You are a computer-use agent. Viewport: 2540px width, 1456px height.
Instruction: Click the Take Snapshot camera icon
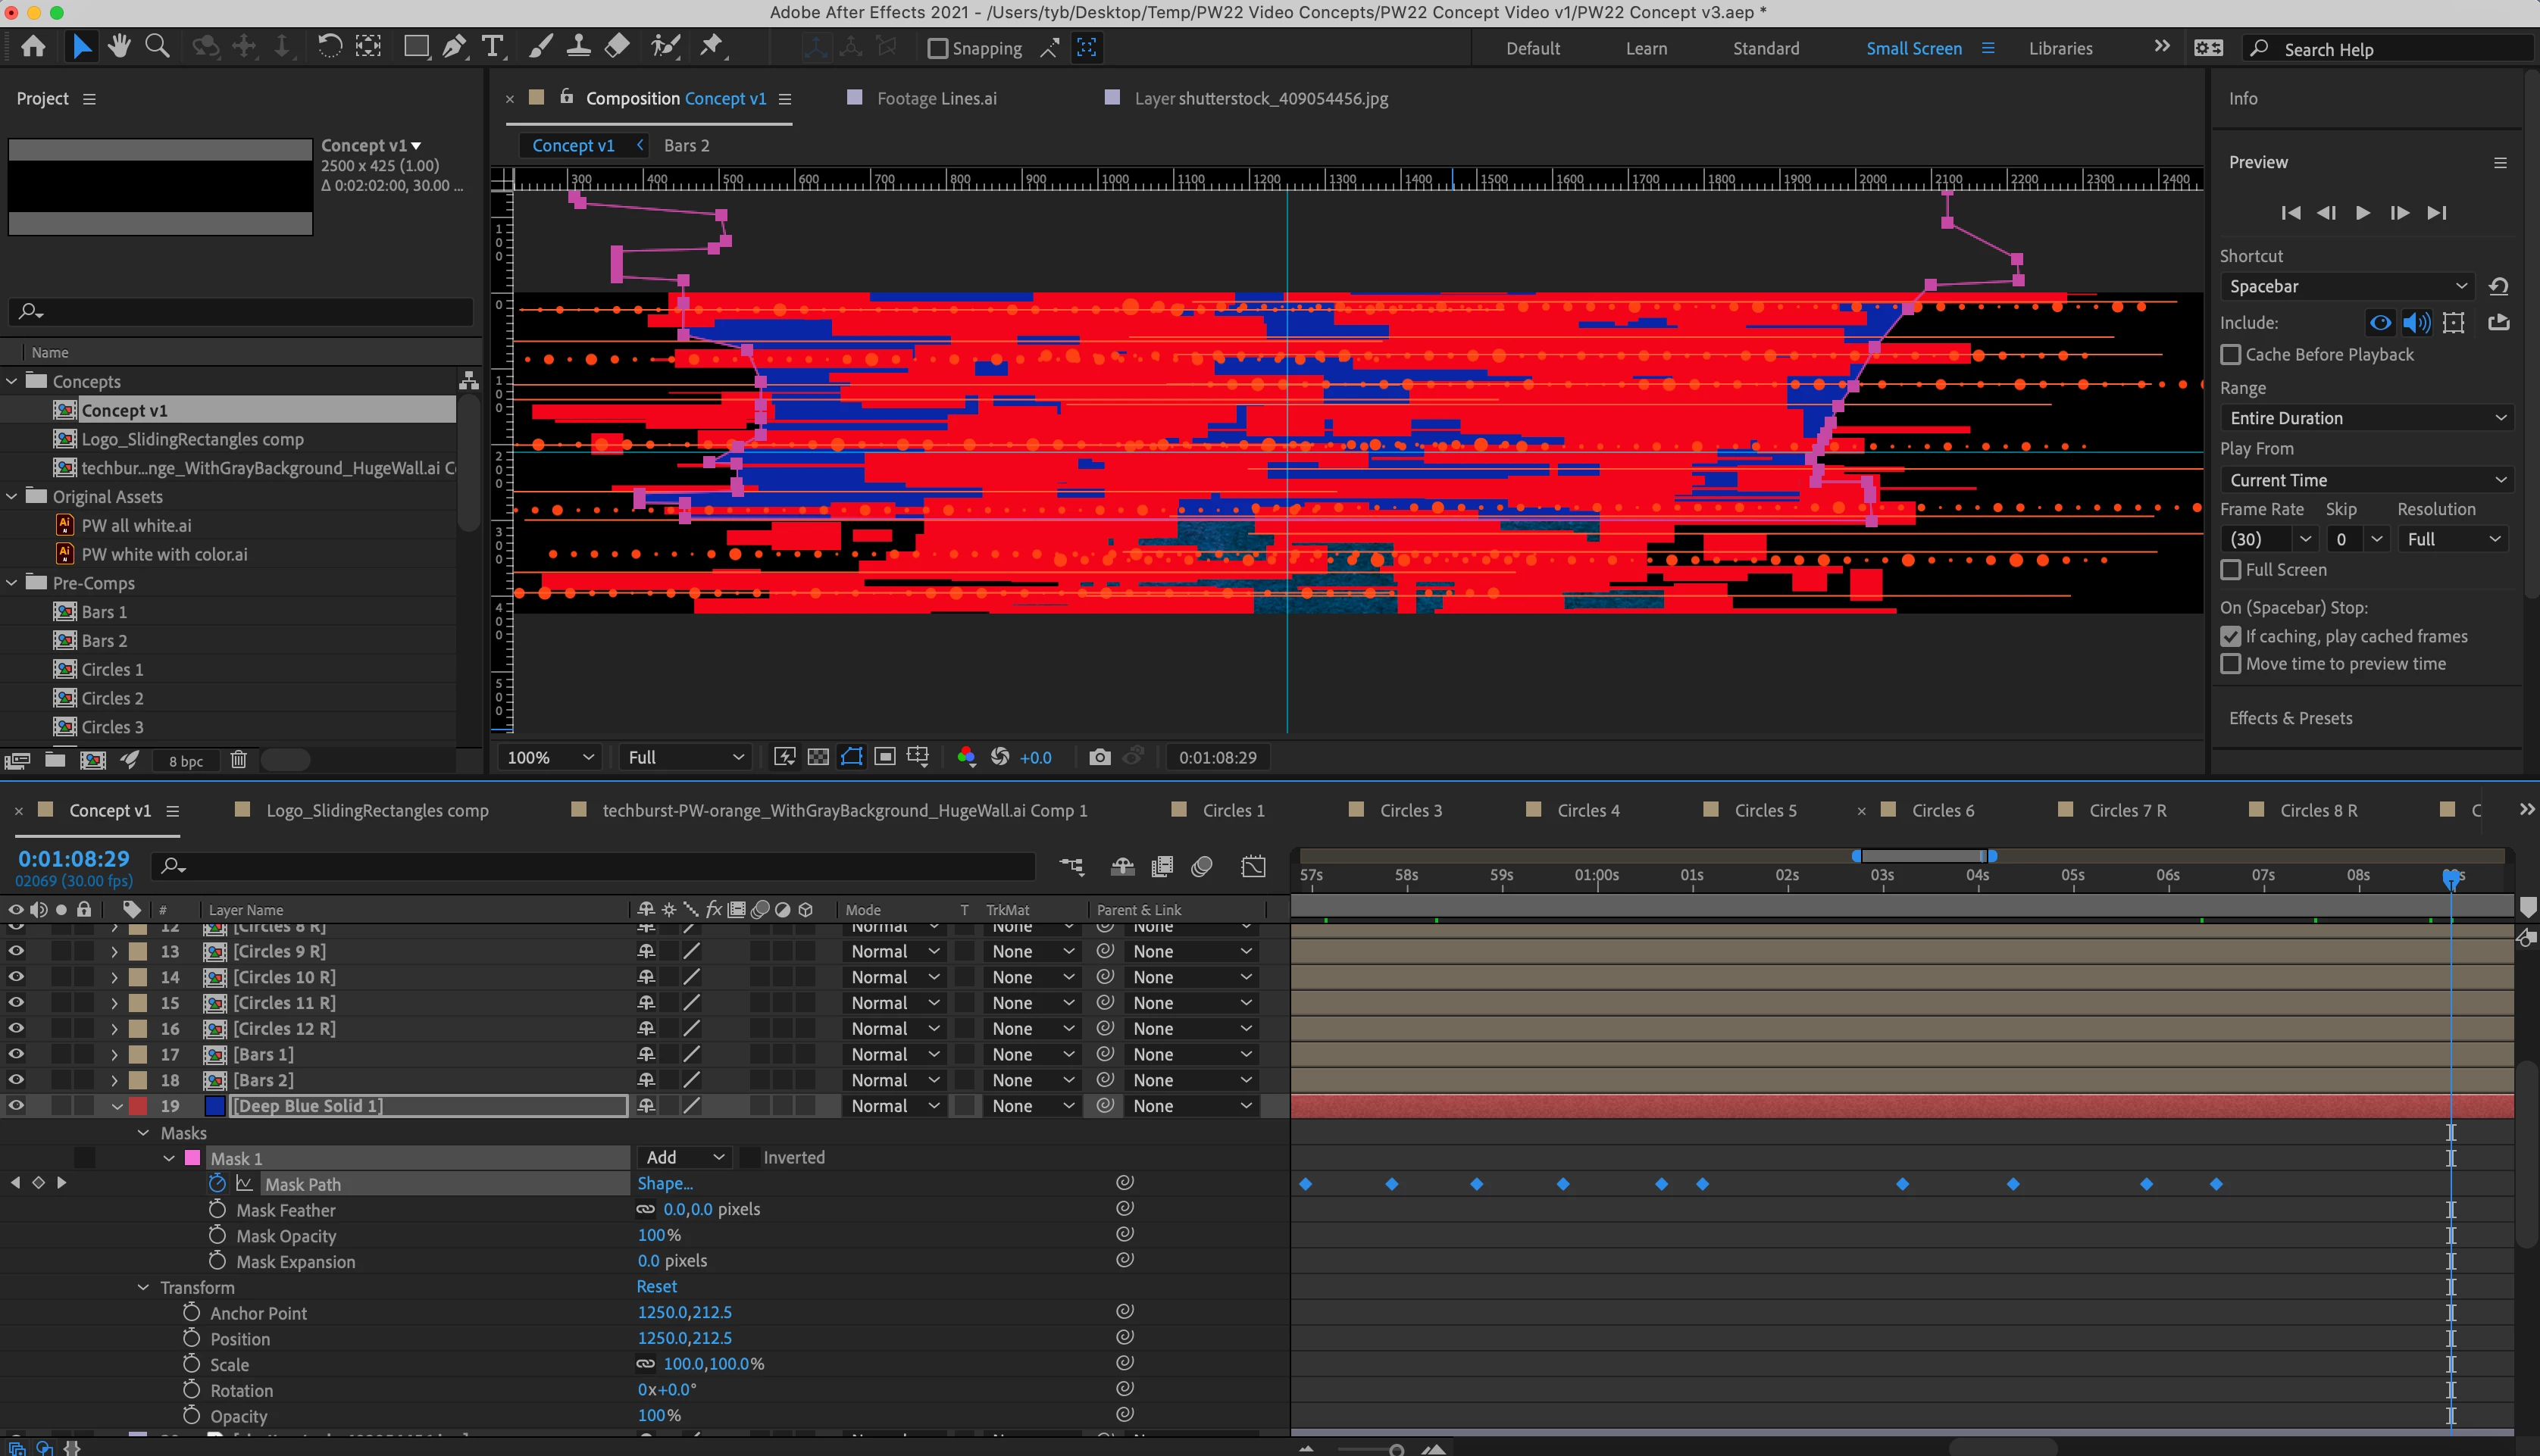point(1099,757)
